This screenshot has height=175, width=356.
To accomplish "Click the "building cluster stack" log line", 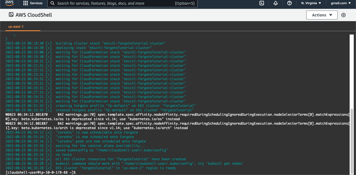I will [x=86, y=43].
